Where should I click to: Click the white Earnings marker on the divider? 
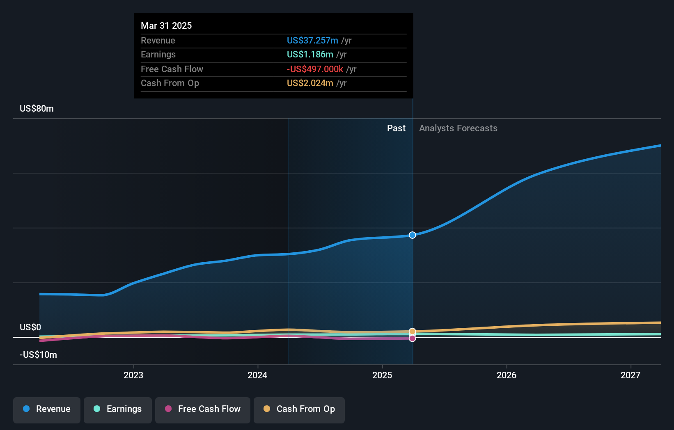point(412,335)
